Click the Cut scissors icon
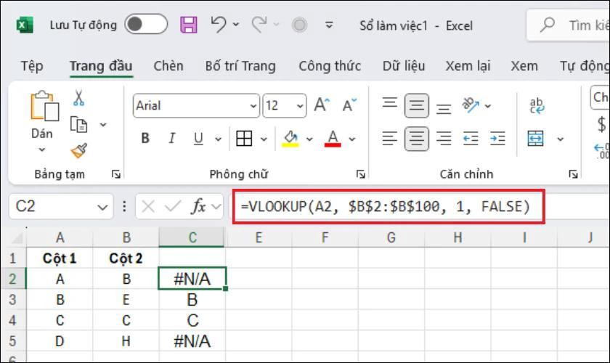610x363 pixels. [78, 98]
